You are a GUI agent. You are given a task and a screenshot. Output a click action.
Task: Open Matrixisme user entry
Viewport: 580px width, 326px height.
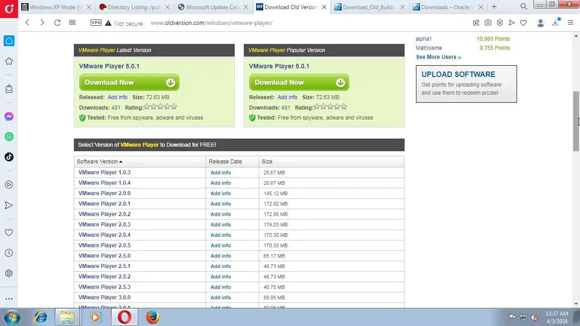429,48
